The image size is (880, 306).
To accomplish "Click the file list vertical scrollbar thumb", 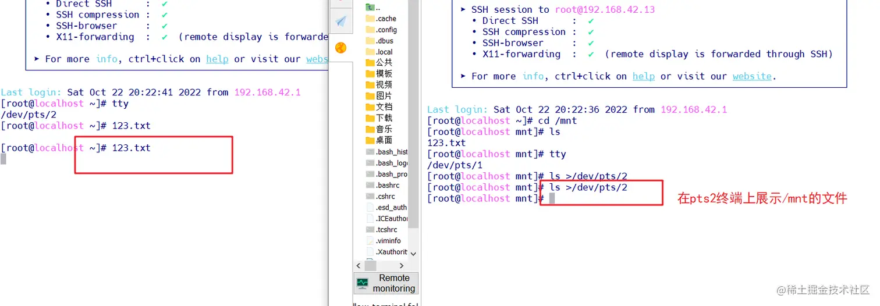I will click(413, 113).
